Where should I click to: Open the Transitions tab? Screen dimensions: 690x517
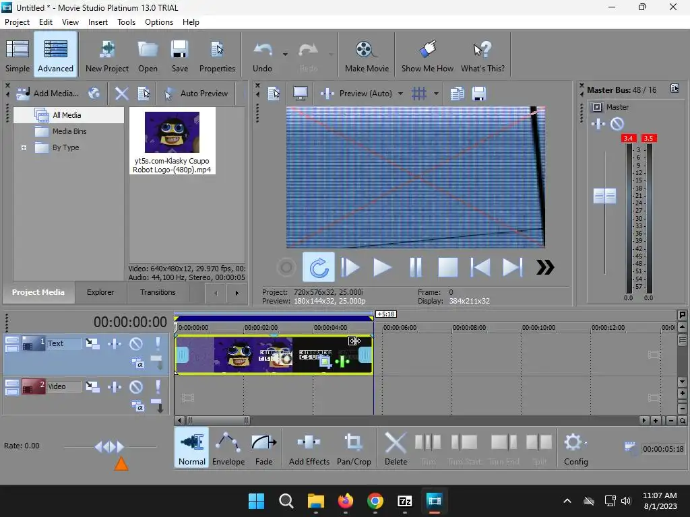[158, 292]
